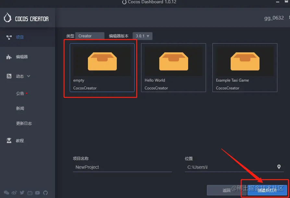Open the Twitter bird icon
This screenshot has height=198, width=290.
click(x=22, y=192)
